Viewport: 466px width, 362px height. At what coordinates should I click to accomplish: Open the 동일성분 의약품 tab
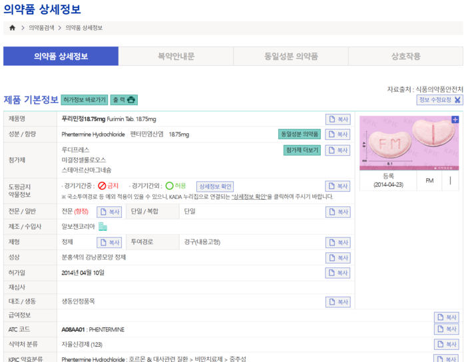click(x=291, y=57)
